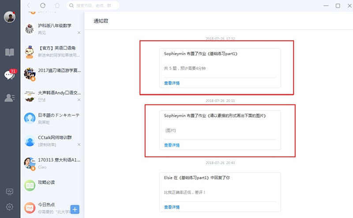
Task: Click the back arrow in top bar
Action: (x=29, y=5)
